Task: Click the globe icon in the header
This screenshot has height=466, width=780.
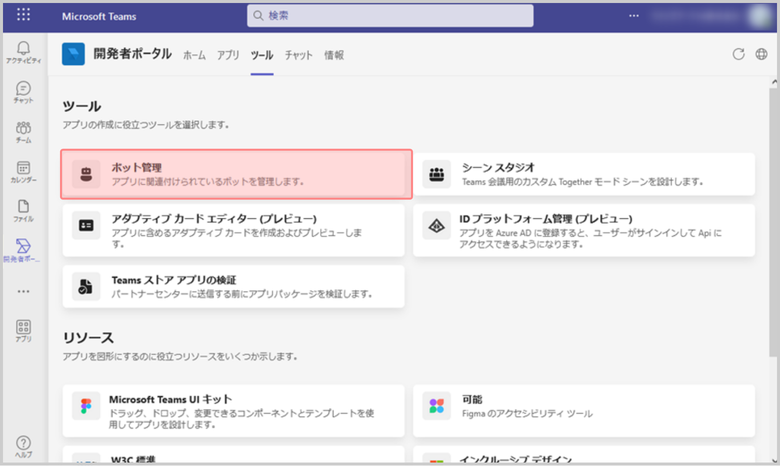Action: point(761,54)
